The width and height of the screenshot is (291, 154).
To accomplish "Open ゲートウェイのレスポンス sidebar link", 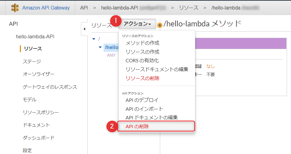I will pyautogui.click(x=50, y=87).
